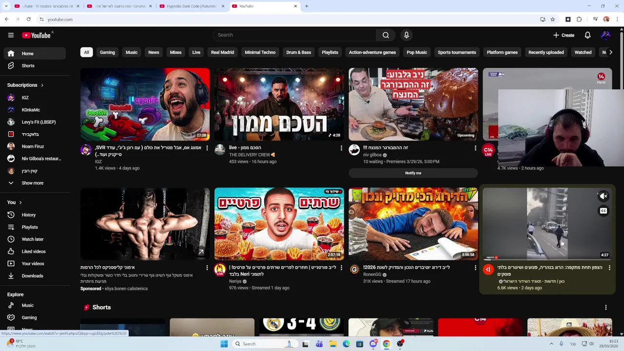
Task: Open the You section chevron
Action: click(20, 202)
